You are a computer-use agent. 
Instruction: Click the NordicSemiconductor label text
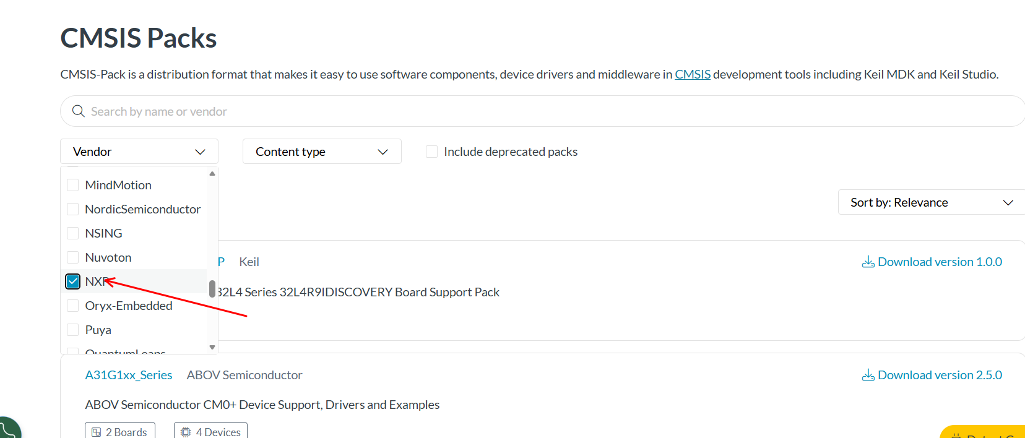143,209
